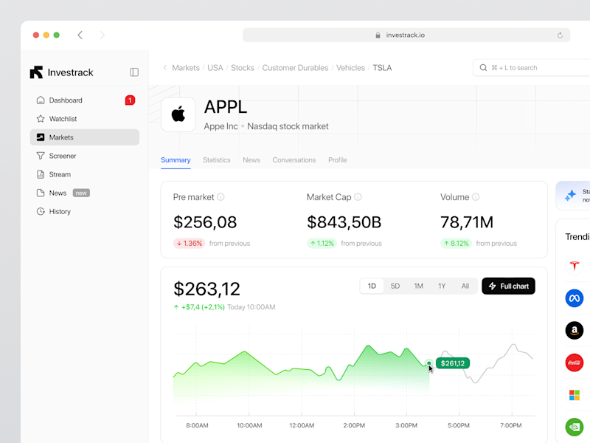Open Meta trending stock icon
Image resolution: width=590 pixels, height=443 pixels.
pos(575,298)
